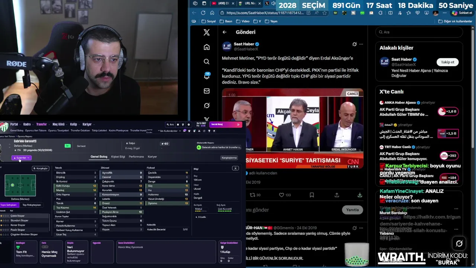Open X home logo in sidebar
The image size is (476, 268).
(x=207, y=32)
